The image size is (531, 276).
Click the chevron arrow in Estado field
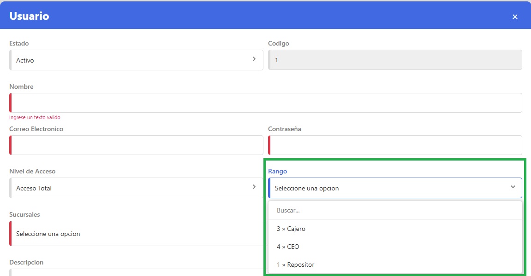tap(254, 59)
